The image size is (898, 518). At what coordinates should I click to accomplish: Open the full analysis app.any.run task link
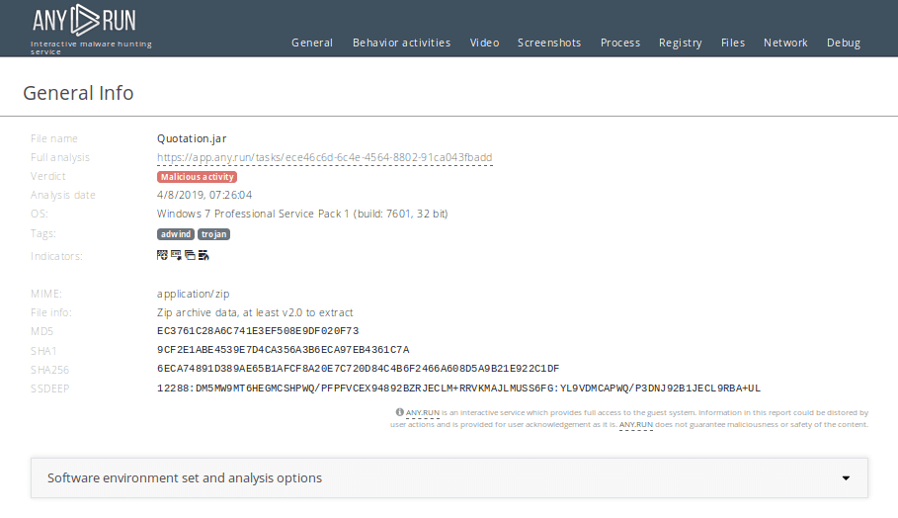point(324,158)
